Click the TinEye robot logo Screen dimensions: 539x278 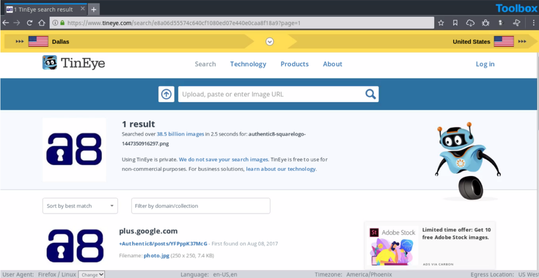(x=49, y=63)
